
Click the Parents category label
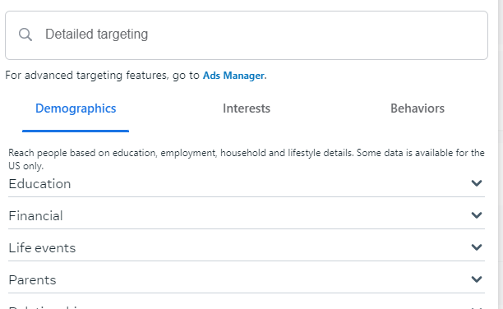tap(32, 280)
